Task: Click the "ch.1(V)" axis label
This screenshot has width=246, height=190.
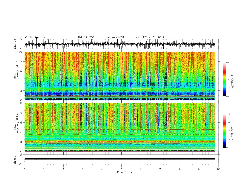Action: (x=15, y=44)
